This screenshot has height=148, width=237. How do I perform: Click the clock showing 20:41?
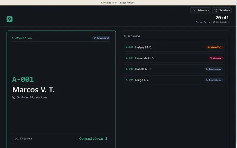[x=222, y=18]
